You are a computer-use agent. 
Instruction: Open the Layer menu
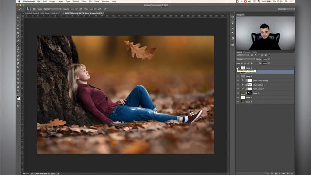[x=60, y=1]
